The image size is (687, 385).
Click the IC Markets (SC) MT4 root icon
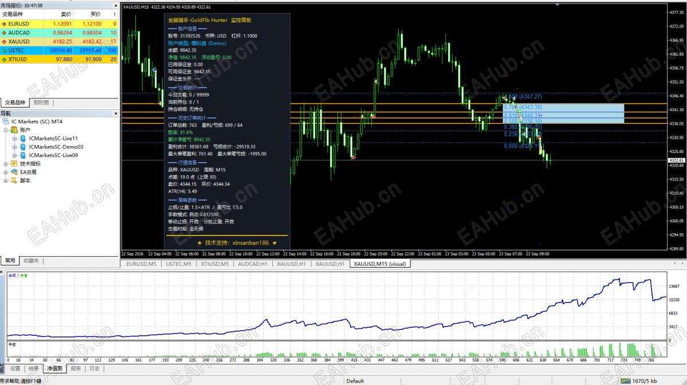coord(6,121)
